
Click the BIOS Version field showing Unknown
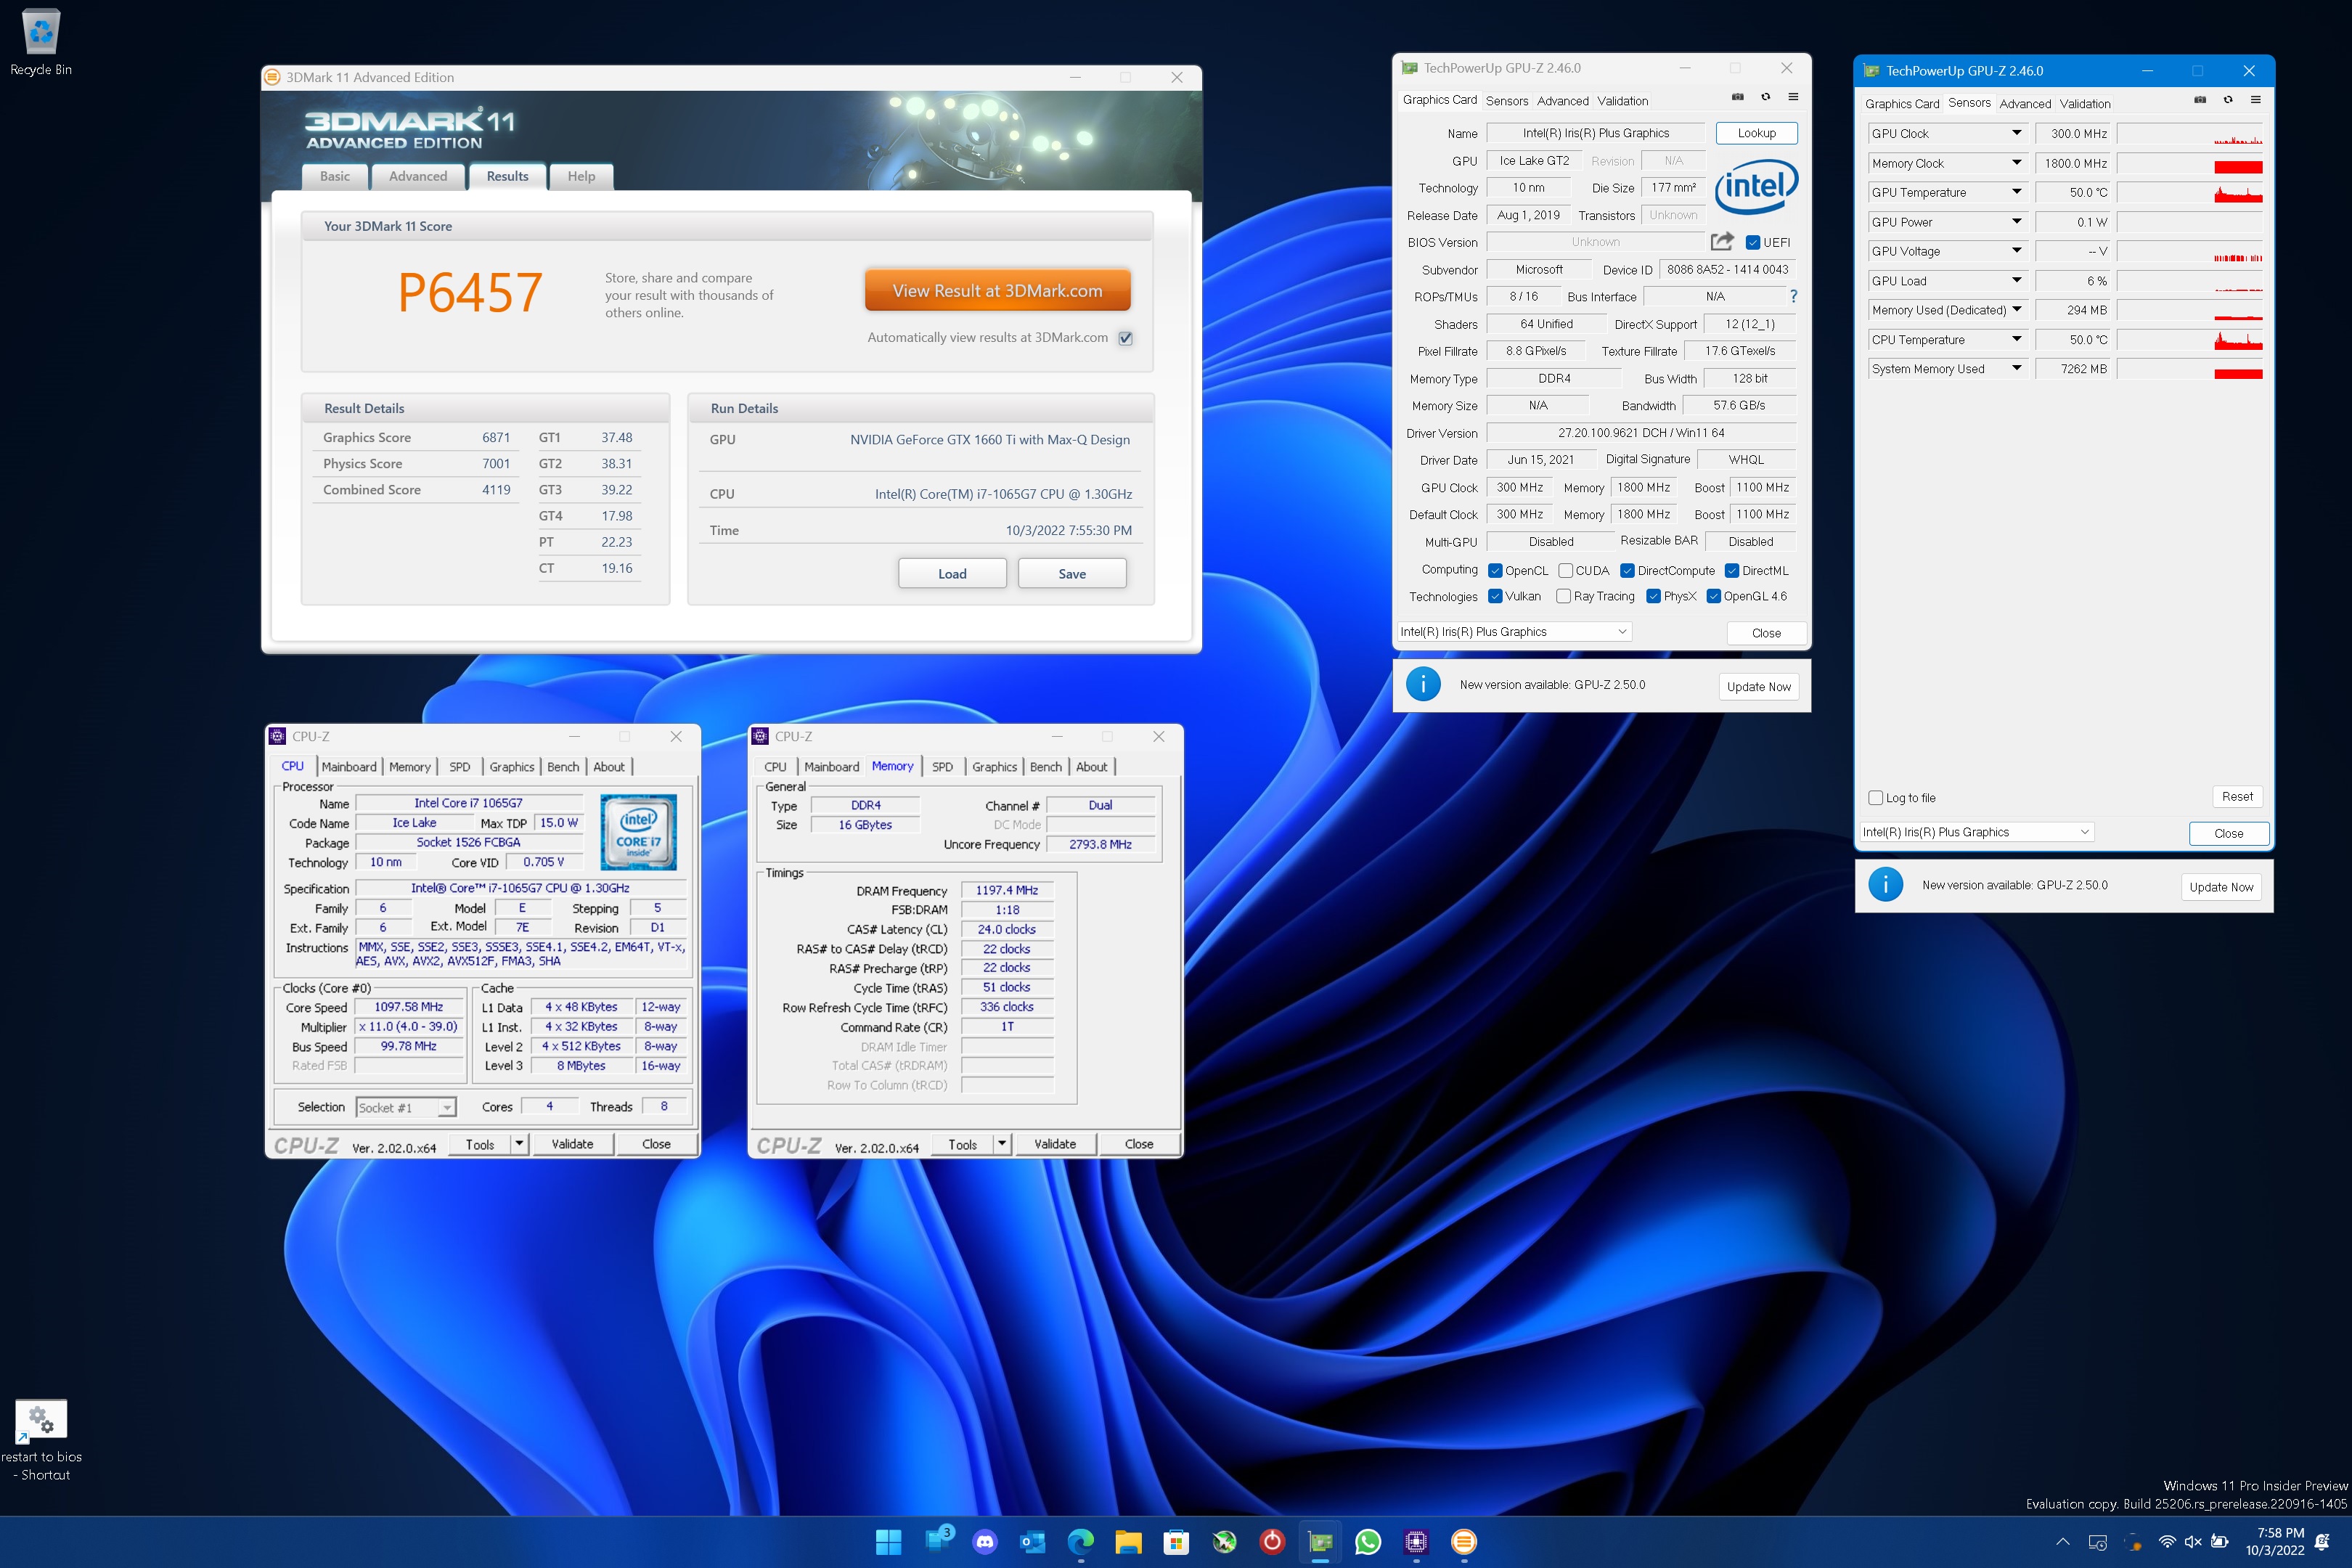tap(1595, 242)
